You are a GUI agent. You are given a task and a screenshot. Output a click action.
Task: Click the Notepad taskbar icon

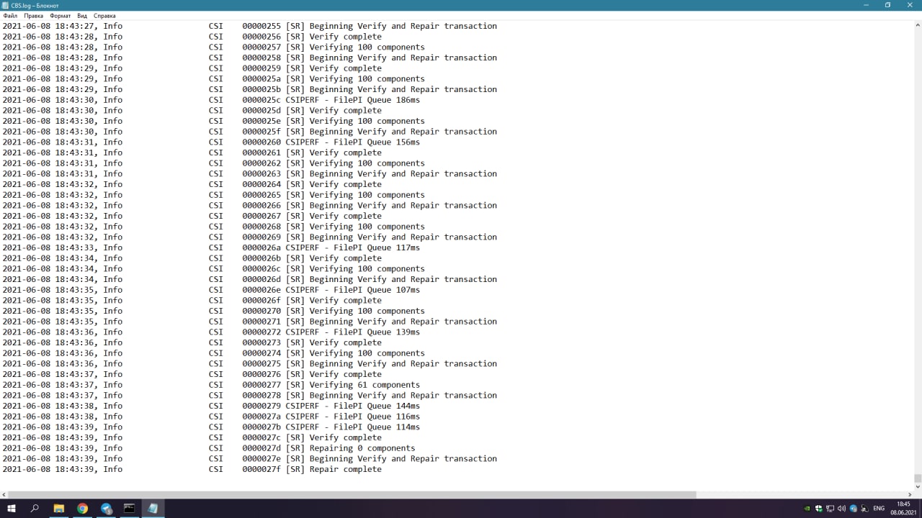pos(153,509)
